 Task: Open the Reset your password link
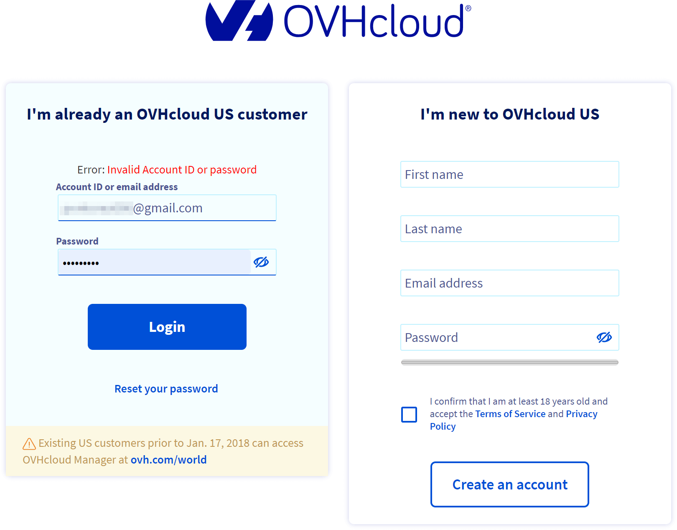[166, 389]
